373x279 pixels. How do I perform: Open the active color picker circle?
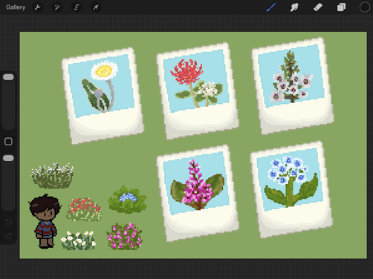coord(365,7)
